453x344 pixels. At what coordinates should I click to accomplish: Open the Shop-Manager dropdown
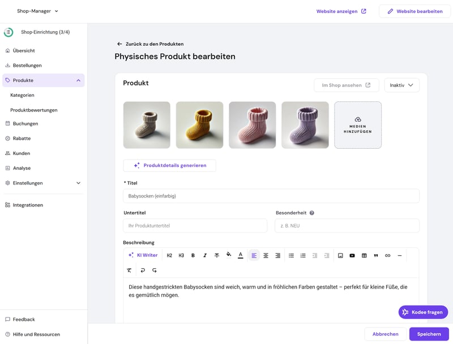point(38,11)
